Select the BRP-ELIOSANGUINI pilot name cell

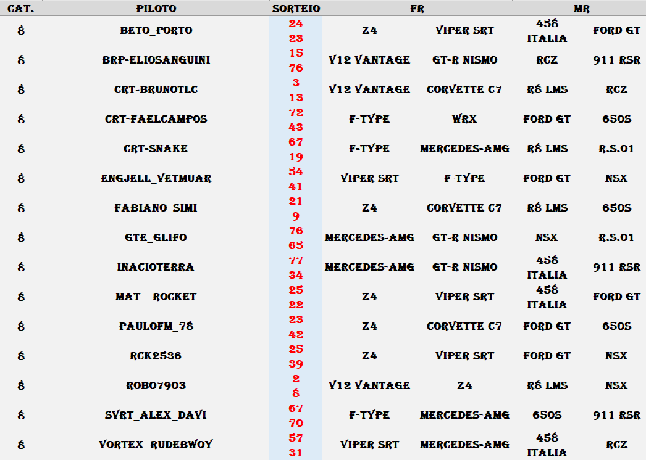click(x=156, y=60)
